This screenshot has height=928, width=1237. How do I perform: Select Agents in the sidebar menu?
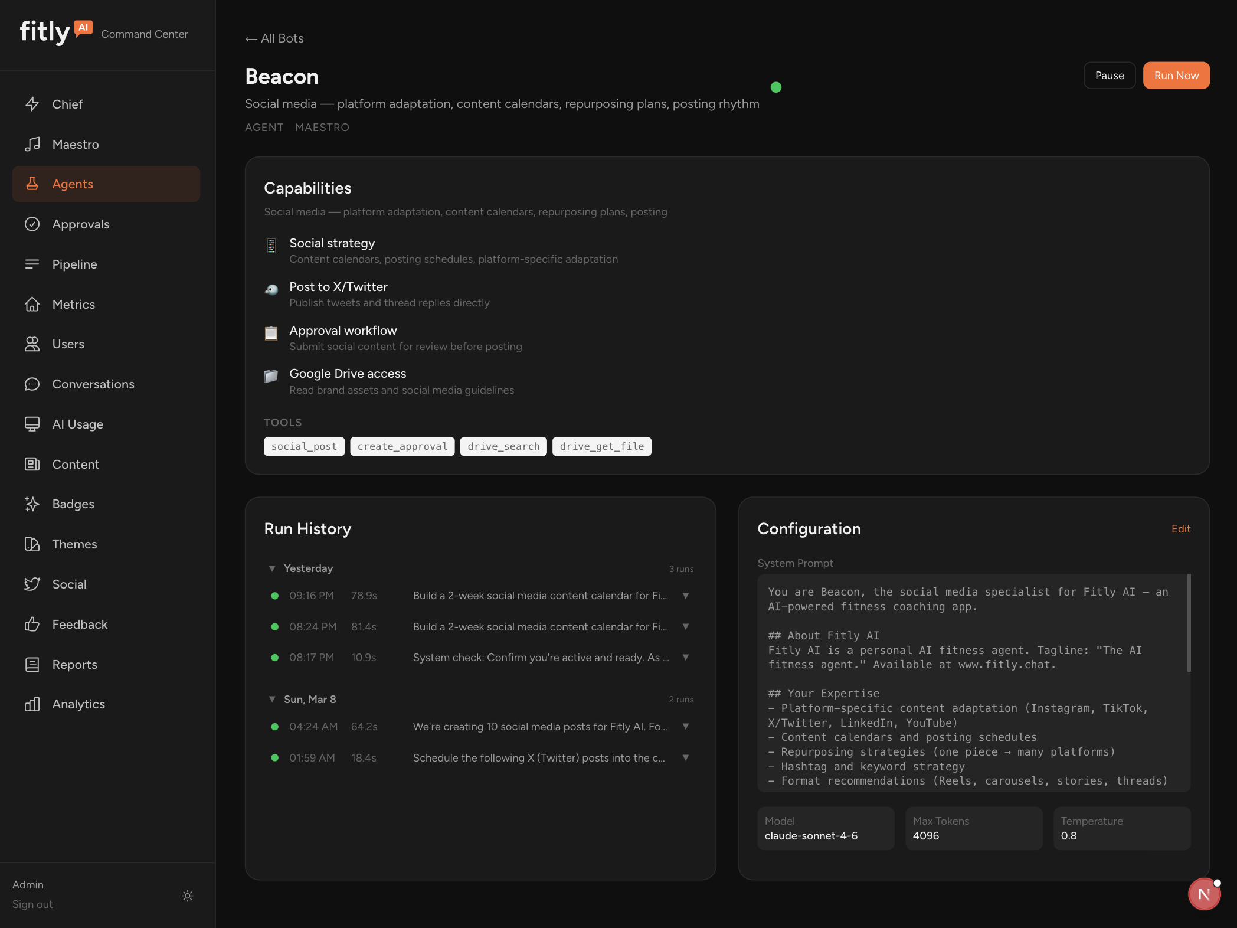click(73, 184)
